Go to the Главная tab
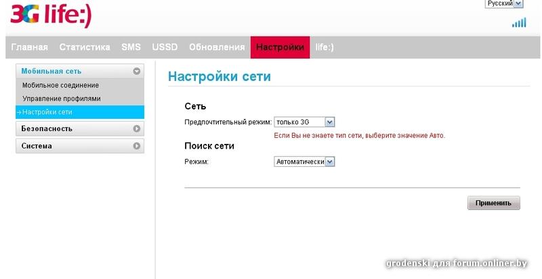The image size is (542, 279). coord(29,47)
